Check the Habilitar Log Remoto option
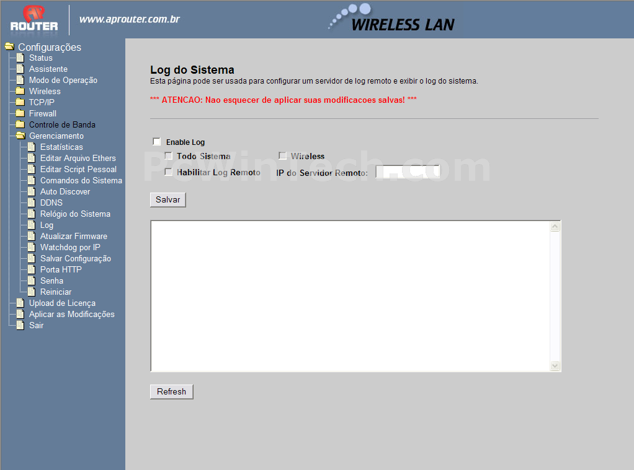This screenshot has width=634, height=470. coord(169,172)
